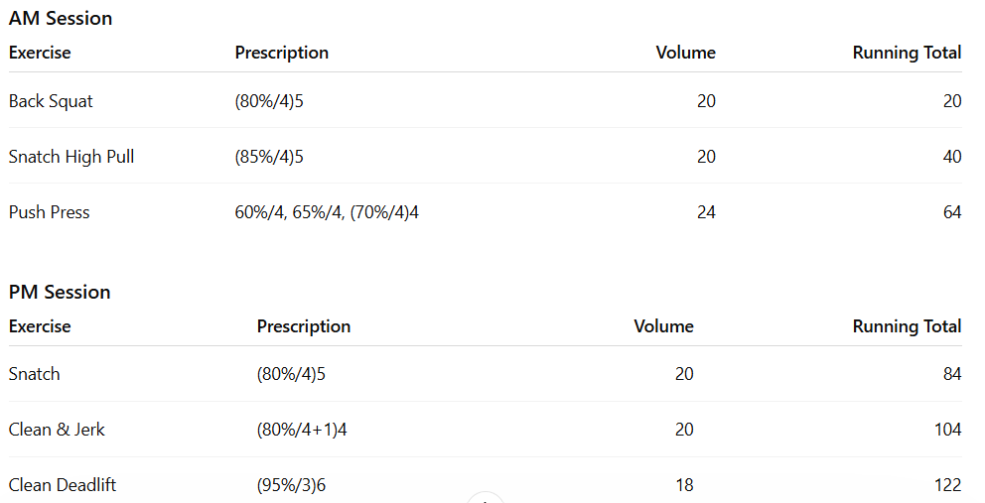
Task: Click the AM Running Total header
Action: coord(907,53)
